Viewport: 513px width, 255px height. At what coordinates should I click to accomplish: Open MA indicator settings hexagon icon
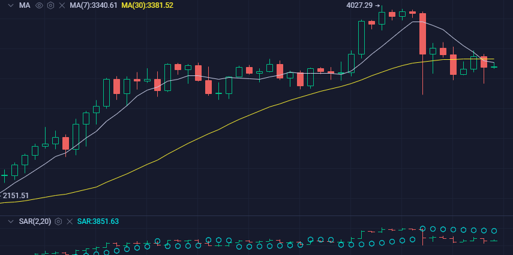[50, 5]
